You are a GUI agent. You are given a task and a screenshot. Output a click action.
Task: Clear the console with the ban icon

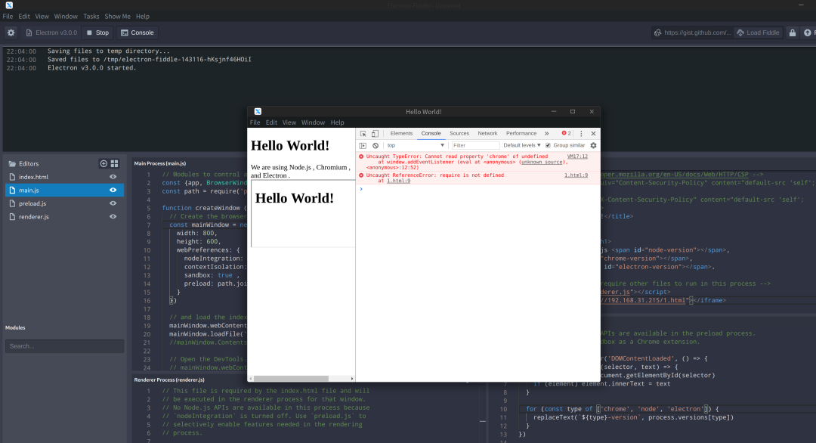point(376,146)
